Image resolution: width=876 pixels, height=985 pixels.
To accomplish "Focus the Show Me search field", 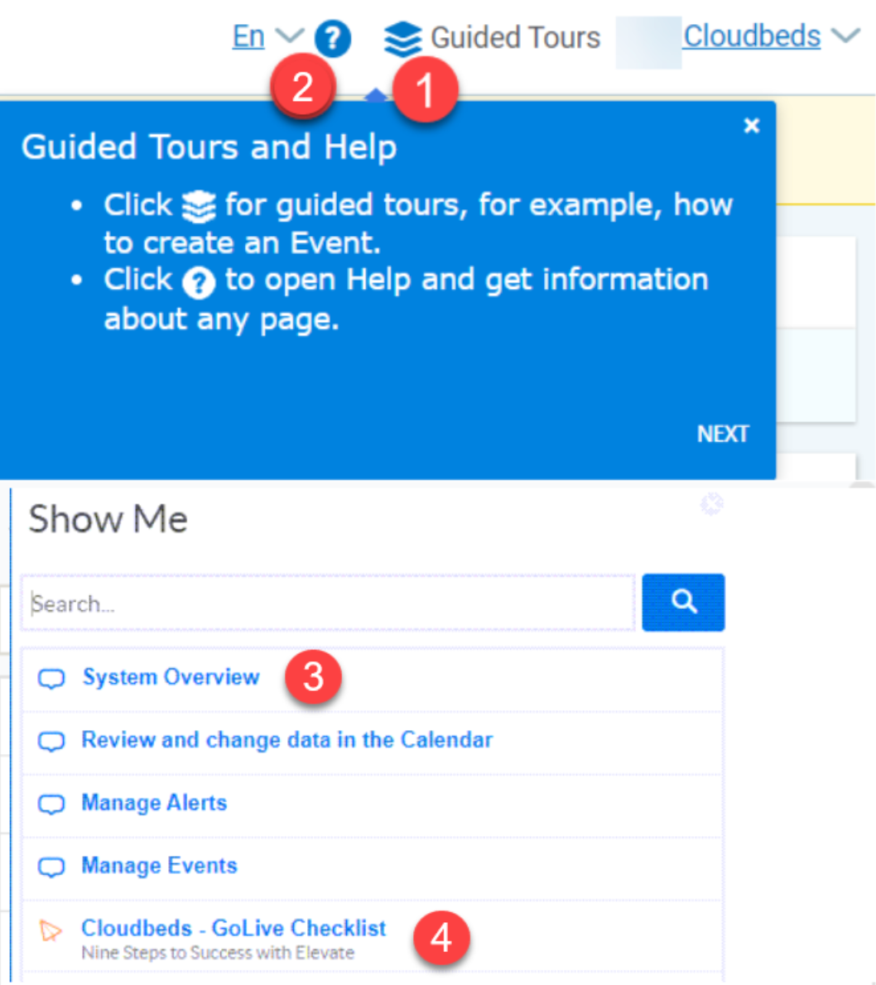I will 328,603.
